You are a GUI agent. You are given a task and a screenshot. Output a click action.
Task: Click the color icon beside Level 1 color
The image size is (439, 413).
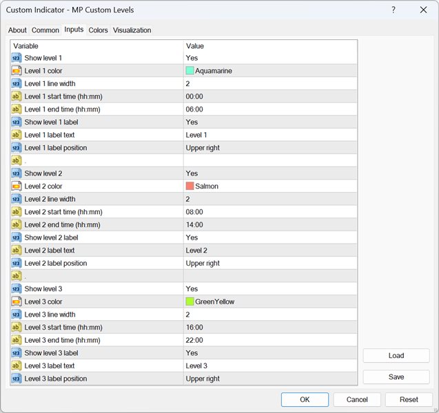click(x=17, y=71)
